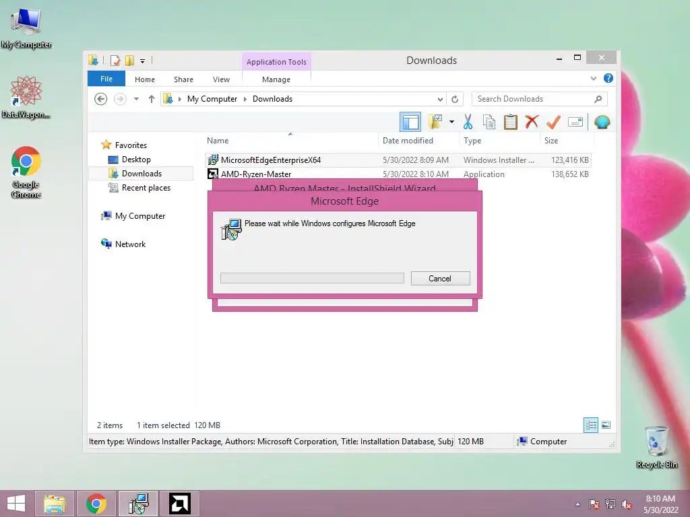This screenshot has height=517, width=690.
Task: Open the Manage ribbon tab
Action: 276,79
